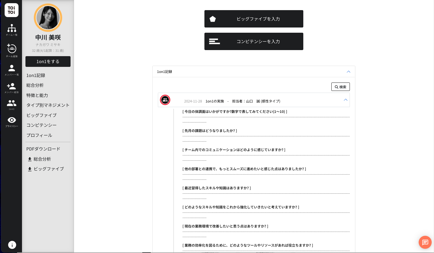Viewport: 434px width, 253px height.
Task: Click the profile photo of 中川 美咲
Action: pos(48,18)
